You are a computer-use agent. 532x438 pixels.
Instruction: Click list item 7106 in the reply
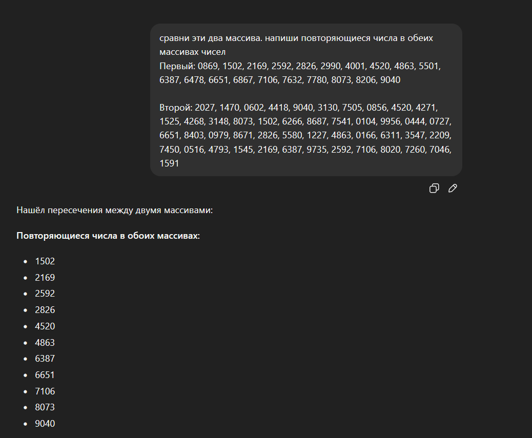point(45,391)
